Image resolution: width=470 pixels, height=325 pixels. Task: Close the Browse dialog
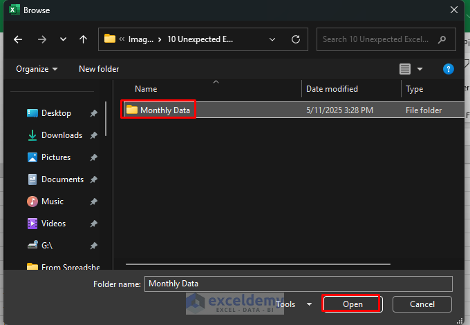point(454,10)
